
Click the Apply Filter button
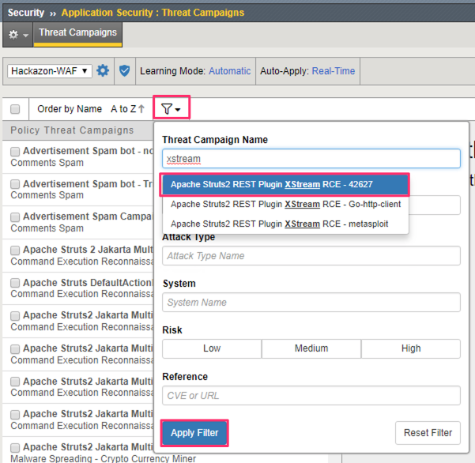[194, 433]
